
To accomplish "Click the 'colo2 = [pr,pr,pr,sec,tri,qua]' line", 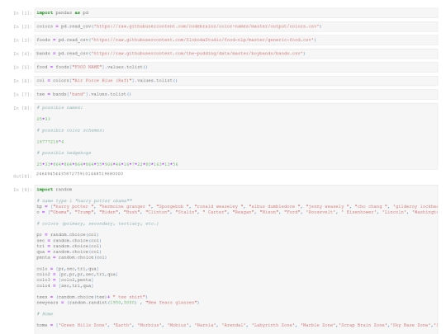I will point(78,275).
